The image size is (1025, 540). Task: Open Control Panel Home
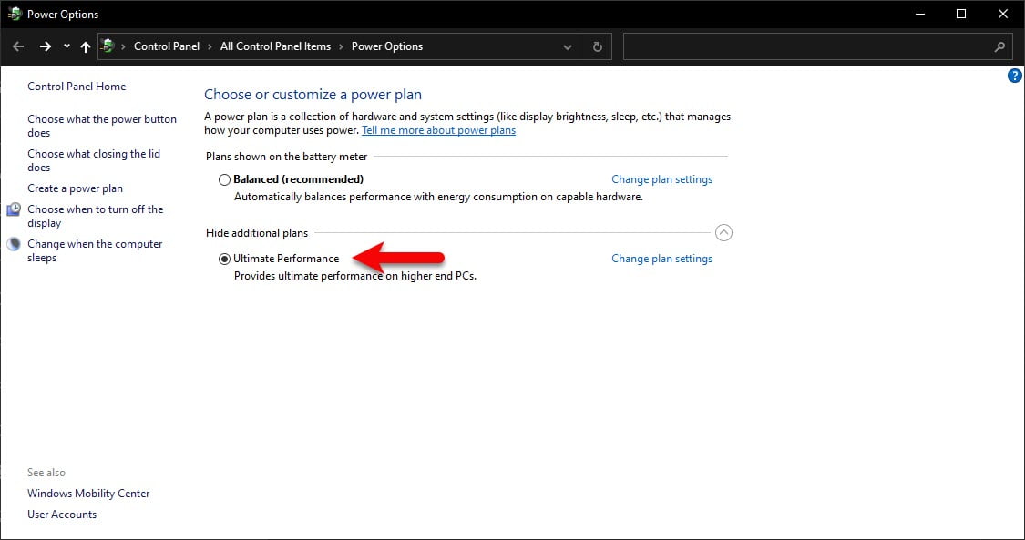tap(77, 87)
